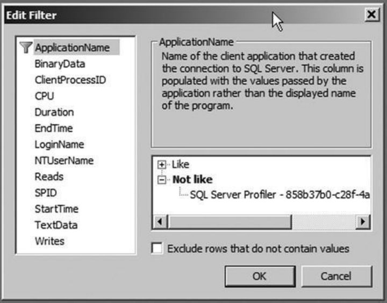Choose NTUserName in the list
387x303 pixels.
64,160
